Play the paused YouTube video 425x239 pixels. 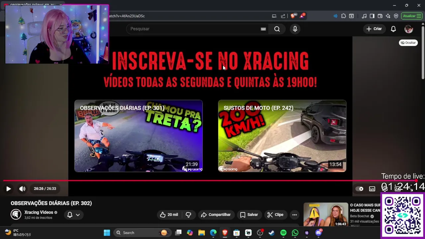(9, 189)
